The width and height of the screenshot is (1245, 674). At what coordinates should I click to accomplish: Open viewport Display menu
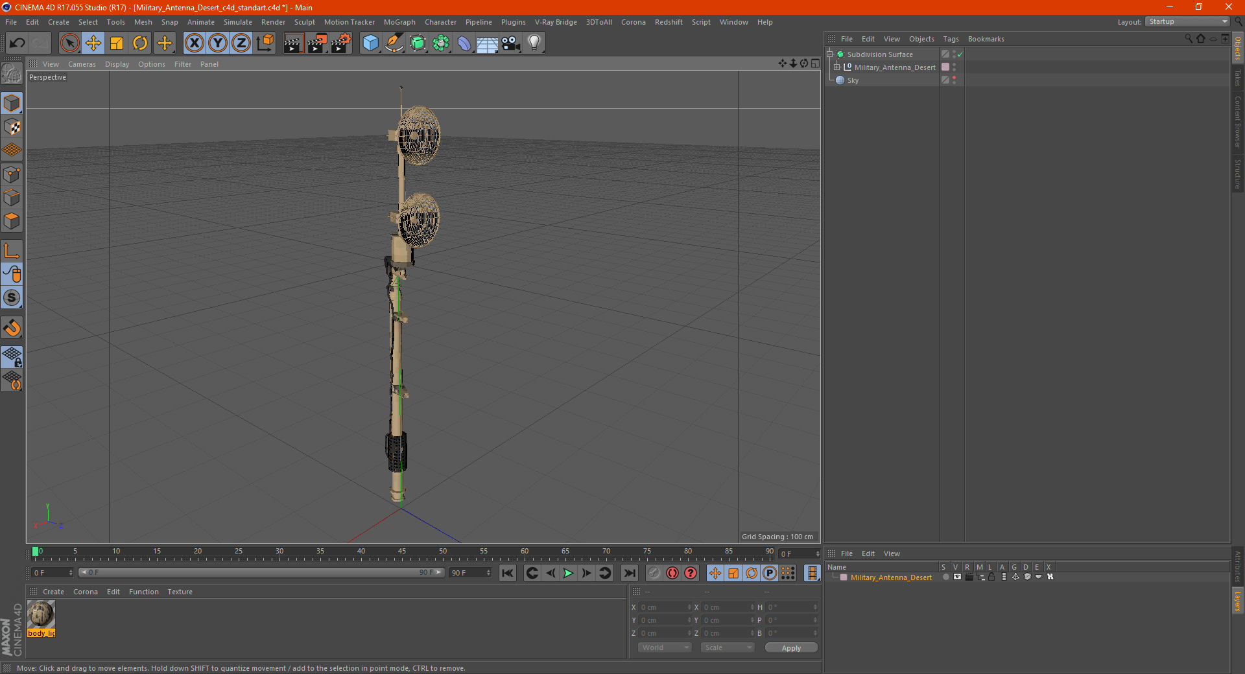click(117, 64)
